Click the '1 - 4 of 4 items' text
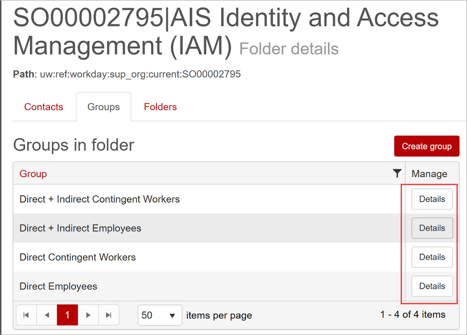 pos(413,314)
